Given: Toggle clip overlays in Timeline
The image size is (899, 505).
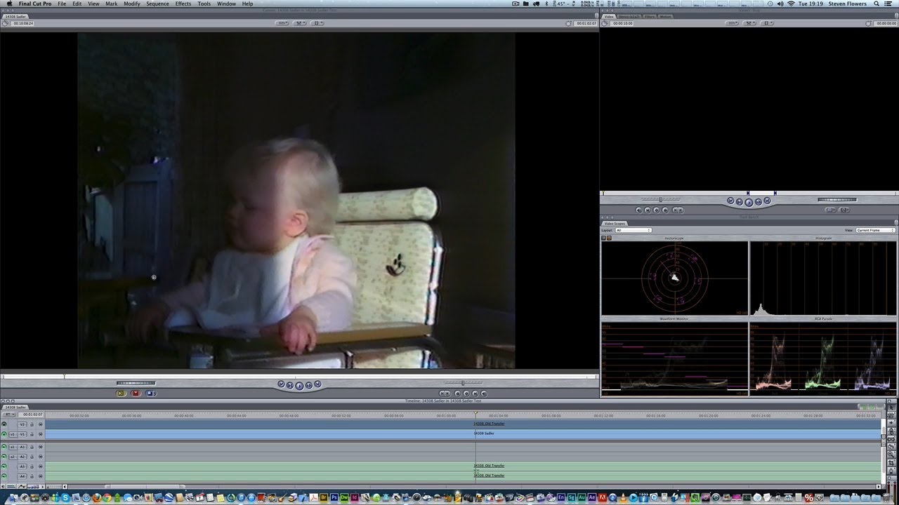Looking at the screenshot, I should click(x=21, y=486).
